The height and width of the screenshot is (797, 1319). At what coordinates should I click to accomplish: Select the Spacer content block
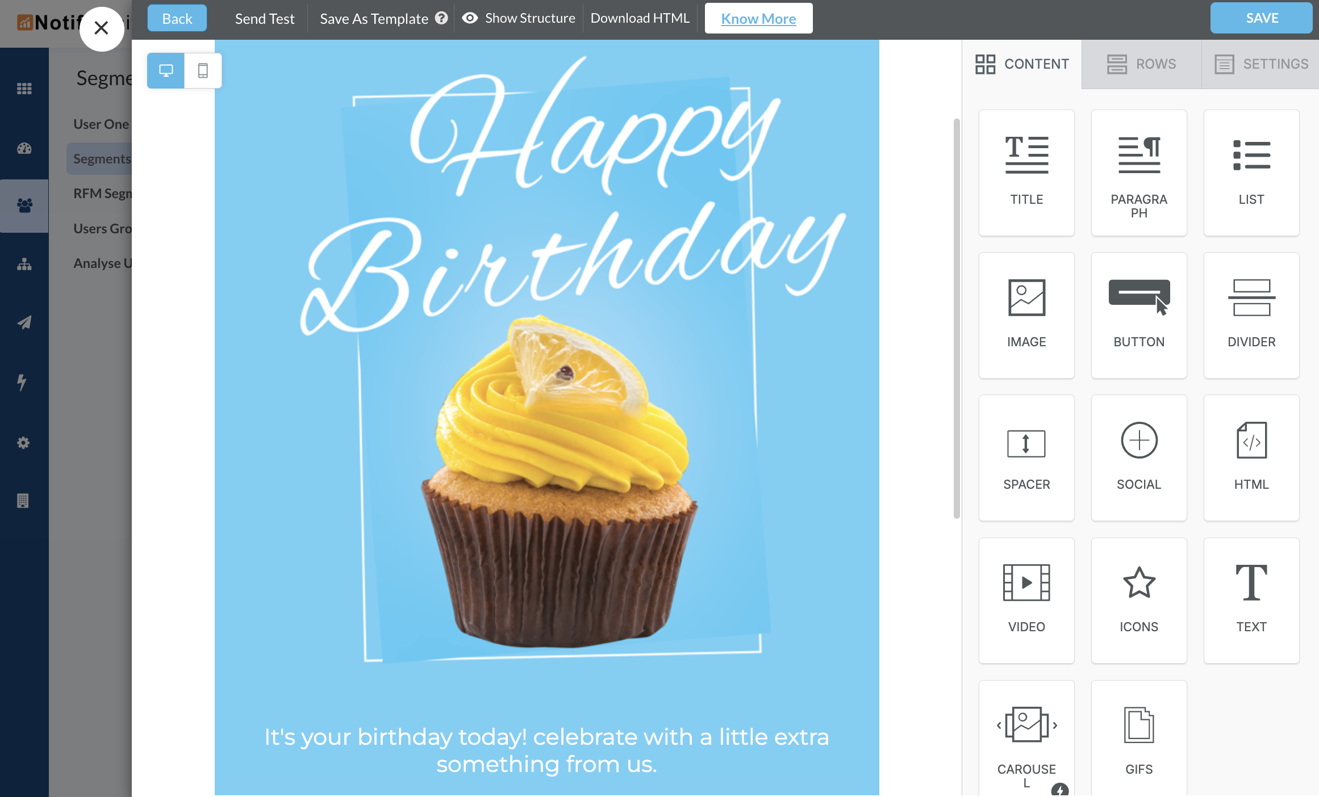[1026, 457]
